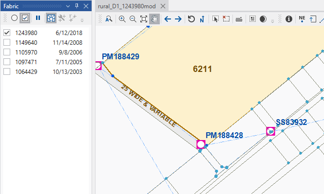Close the Fabric panel
The width and height of the screenshot is (324, 194).
coord(86,6)
